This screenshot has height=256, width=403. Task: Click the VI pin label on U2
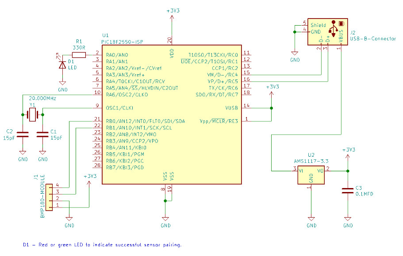tap(301, 171)
